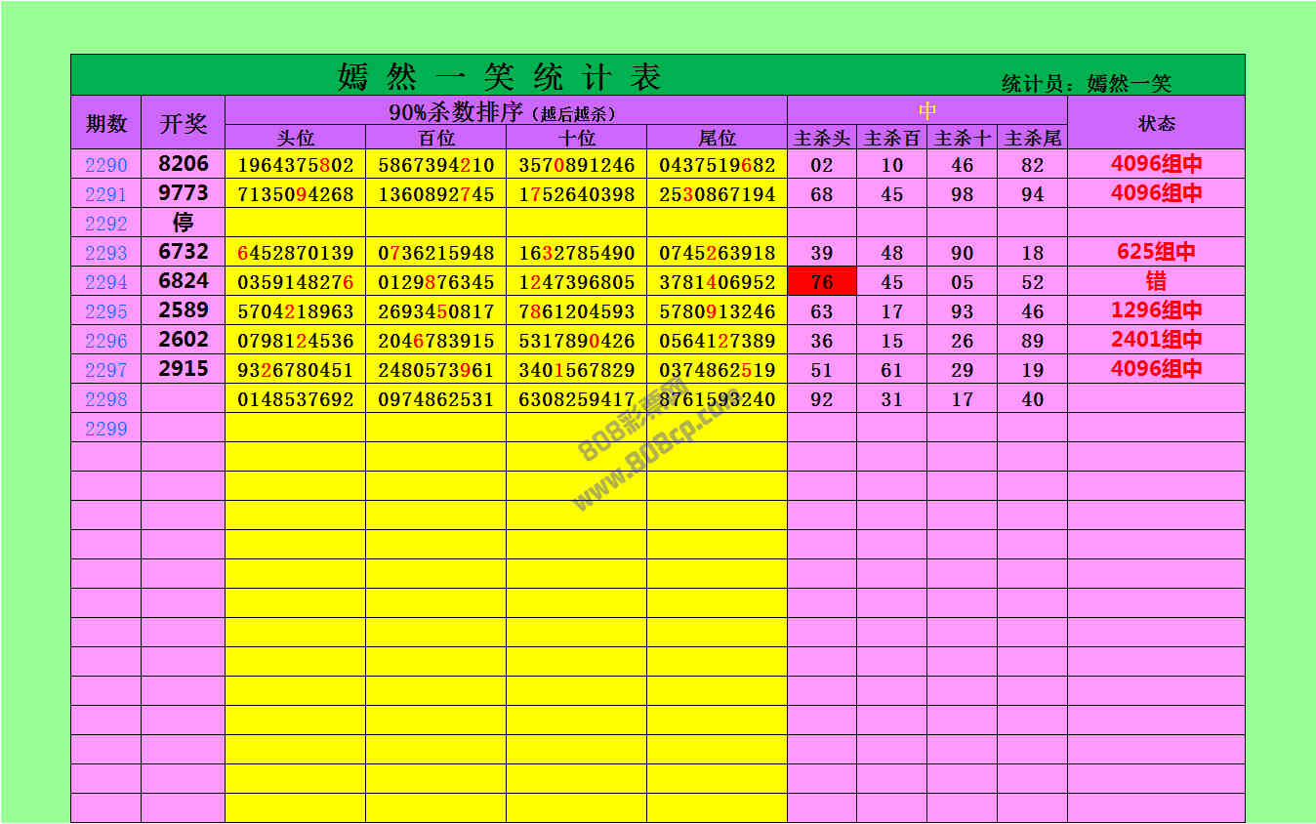The width and height of the screenshot is (1316, 824).
Task: Select the 头位 sequence 0148537692
Action: pyautogui.click(x=296, y=399)
